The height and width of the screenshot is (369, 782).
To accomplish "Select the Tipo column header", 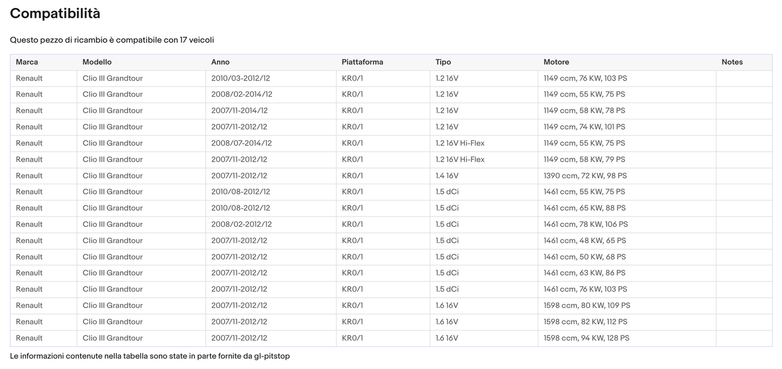I will [443, 62].
